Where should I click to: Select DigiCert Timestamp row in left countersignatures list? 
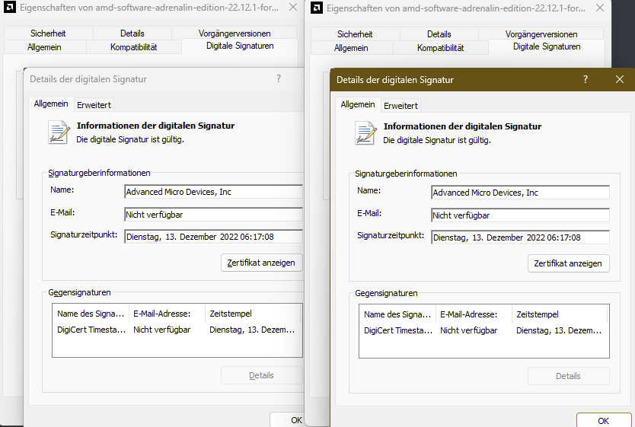pos(177,330)
